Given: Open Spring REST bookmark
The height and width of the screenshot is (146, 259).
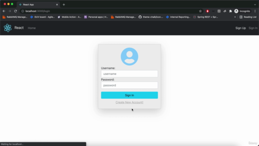Looking at the screenshot, I should [206, 17].
